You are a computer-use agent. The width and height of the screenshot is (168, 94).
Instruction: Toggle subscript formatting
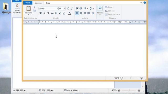[56, 13]
